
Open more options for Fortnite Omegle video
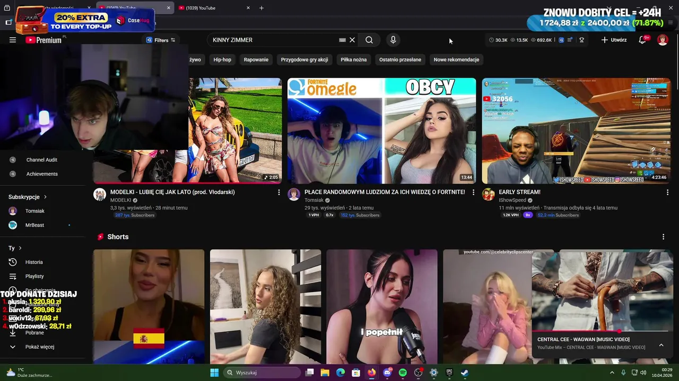473,193
